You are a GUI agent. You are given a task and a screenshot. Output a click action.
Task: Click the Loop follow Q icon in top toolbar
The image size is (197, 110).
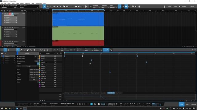82,6
